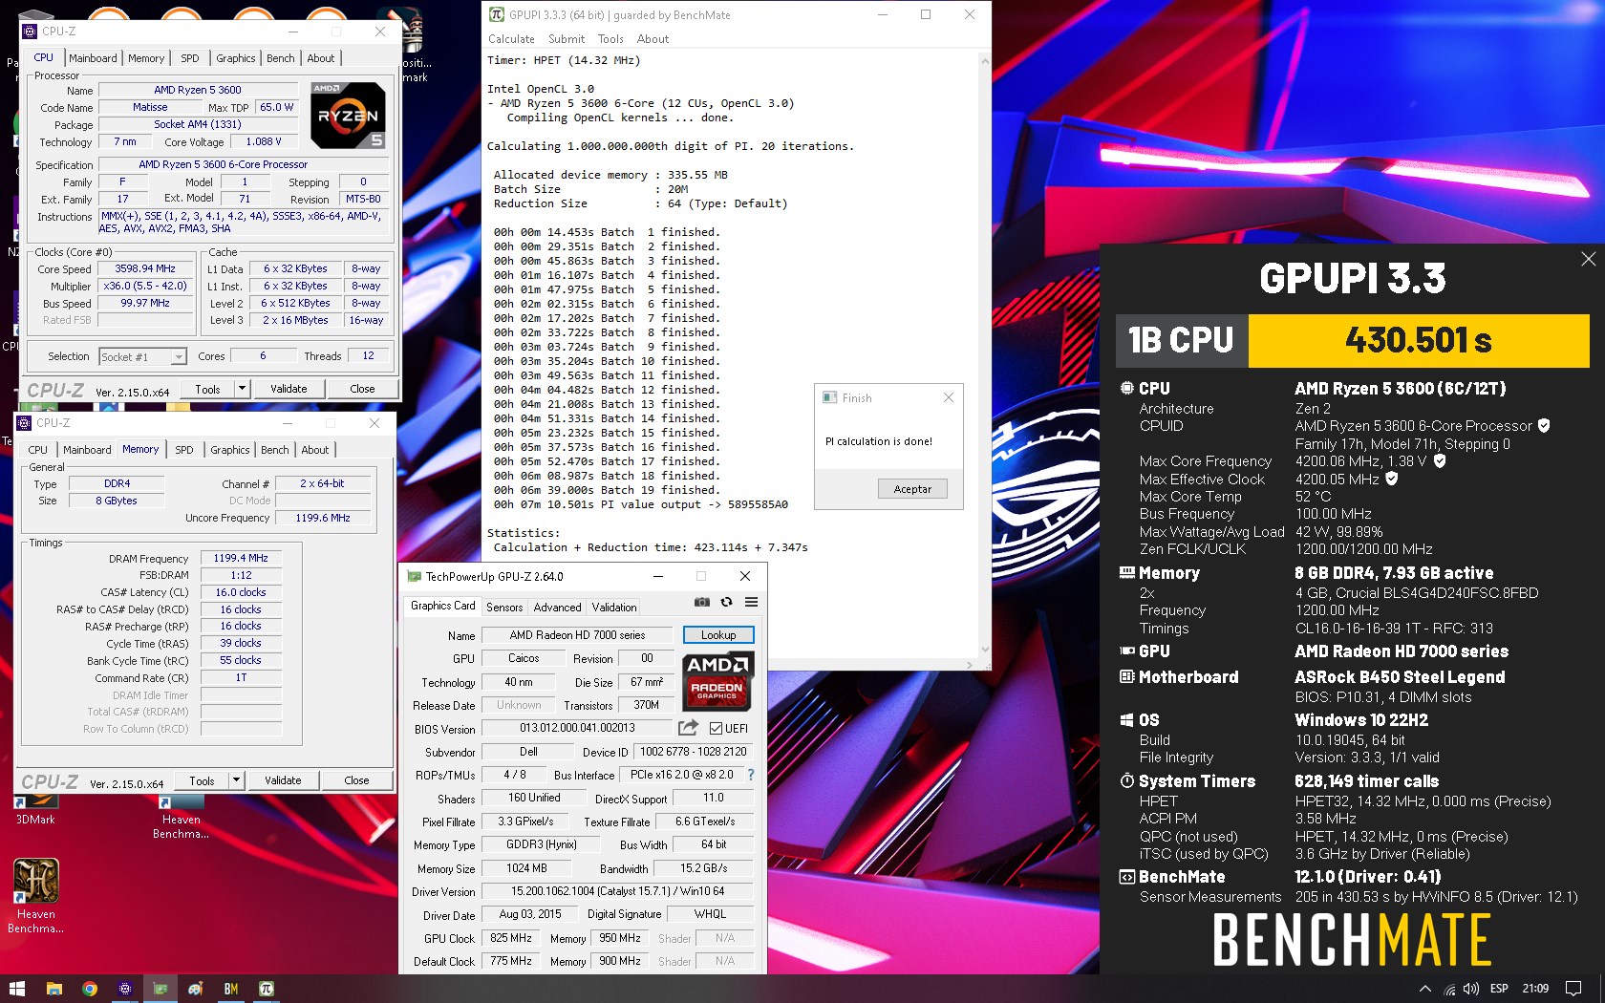
Task: Launch Chrome from taskbar
Action: tap(89, 989)
